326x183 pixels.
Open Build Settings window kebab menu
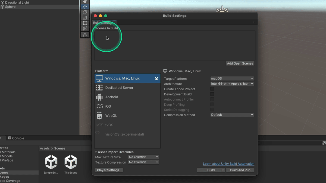point(254,22)
